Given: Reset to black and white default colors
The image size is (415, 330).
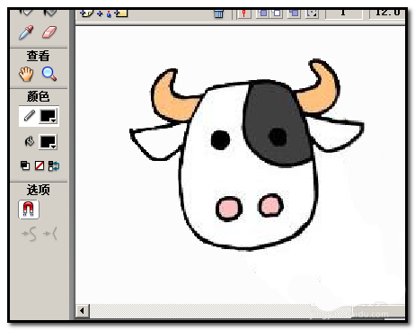Looking at the screenshot, I should click(25, 165).
